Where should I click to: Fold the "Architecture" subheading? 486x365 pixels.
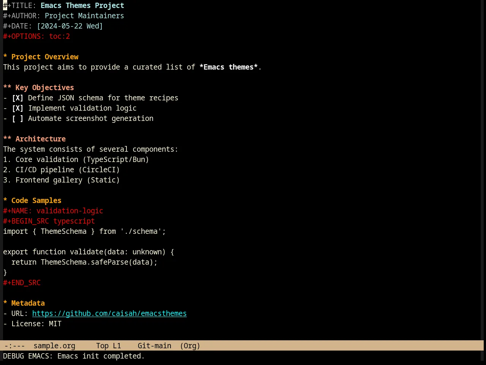point(35,139)
